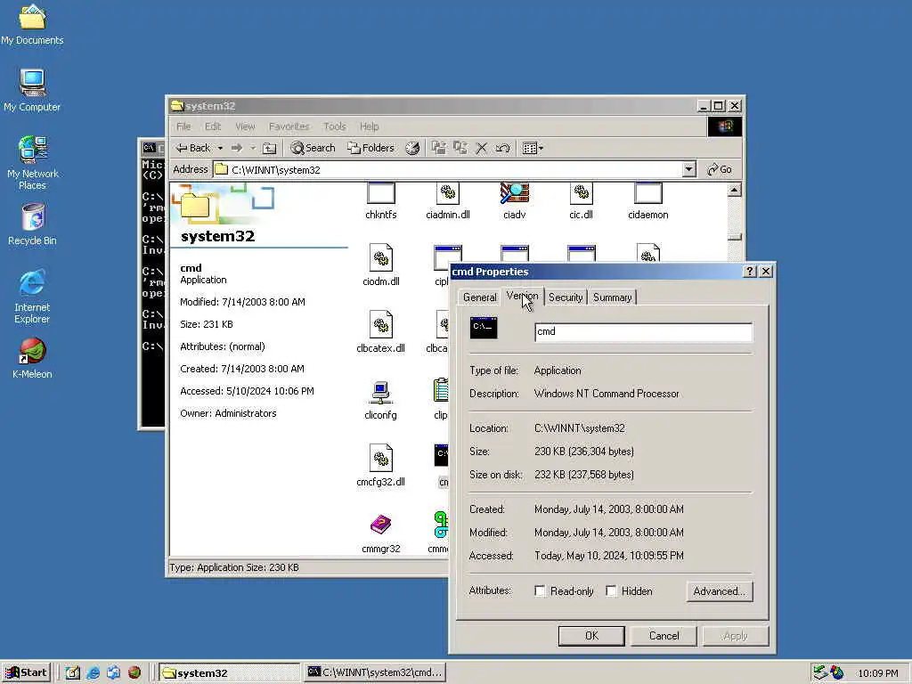
Task: Click the Copy To toolbar icon
Action: (x=460, y=149)
